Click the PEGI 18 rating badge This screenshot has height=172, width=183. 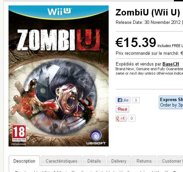(x=19, y=133)
